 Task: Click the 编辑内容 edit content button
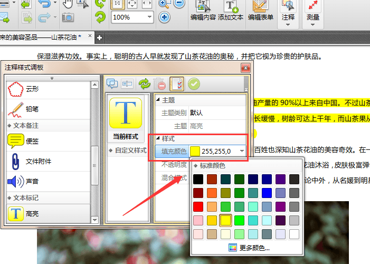pyautogui.click(x=203, y=11)
